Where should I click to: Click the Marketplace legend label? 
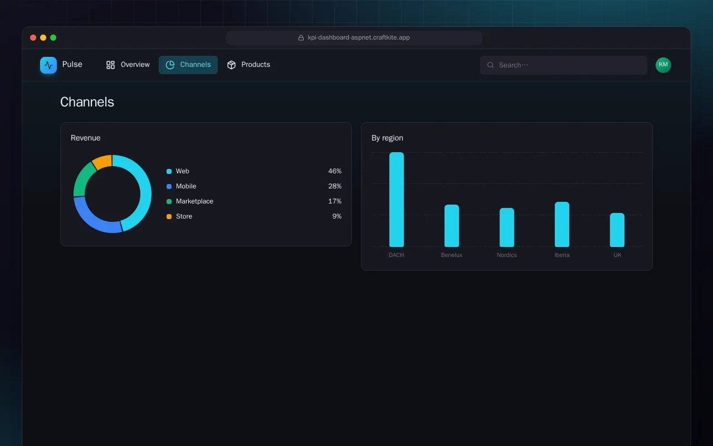pyautogui.click(x=194, y=201)
